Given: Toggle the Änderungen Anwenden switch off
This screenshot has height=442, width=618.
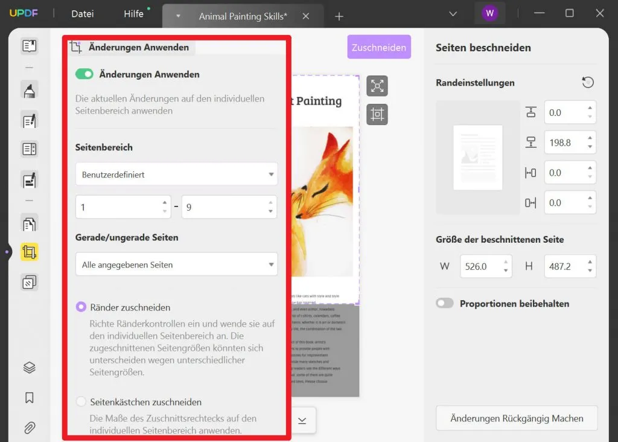Looking at the screenshot, I should (x=84, y=74).
